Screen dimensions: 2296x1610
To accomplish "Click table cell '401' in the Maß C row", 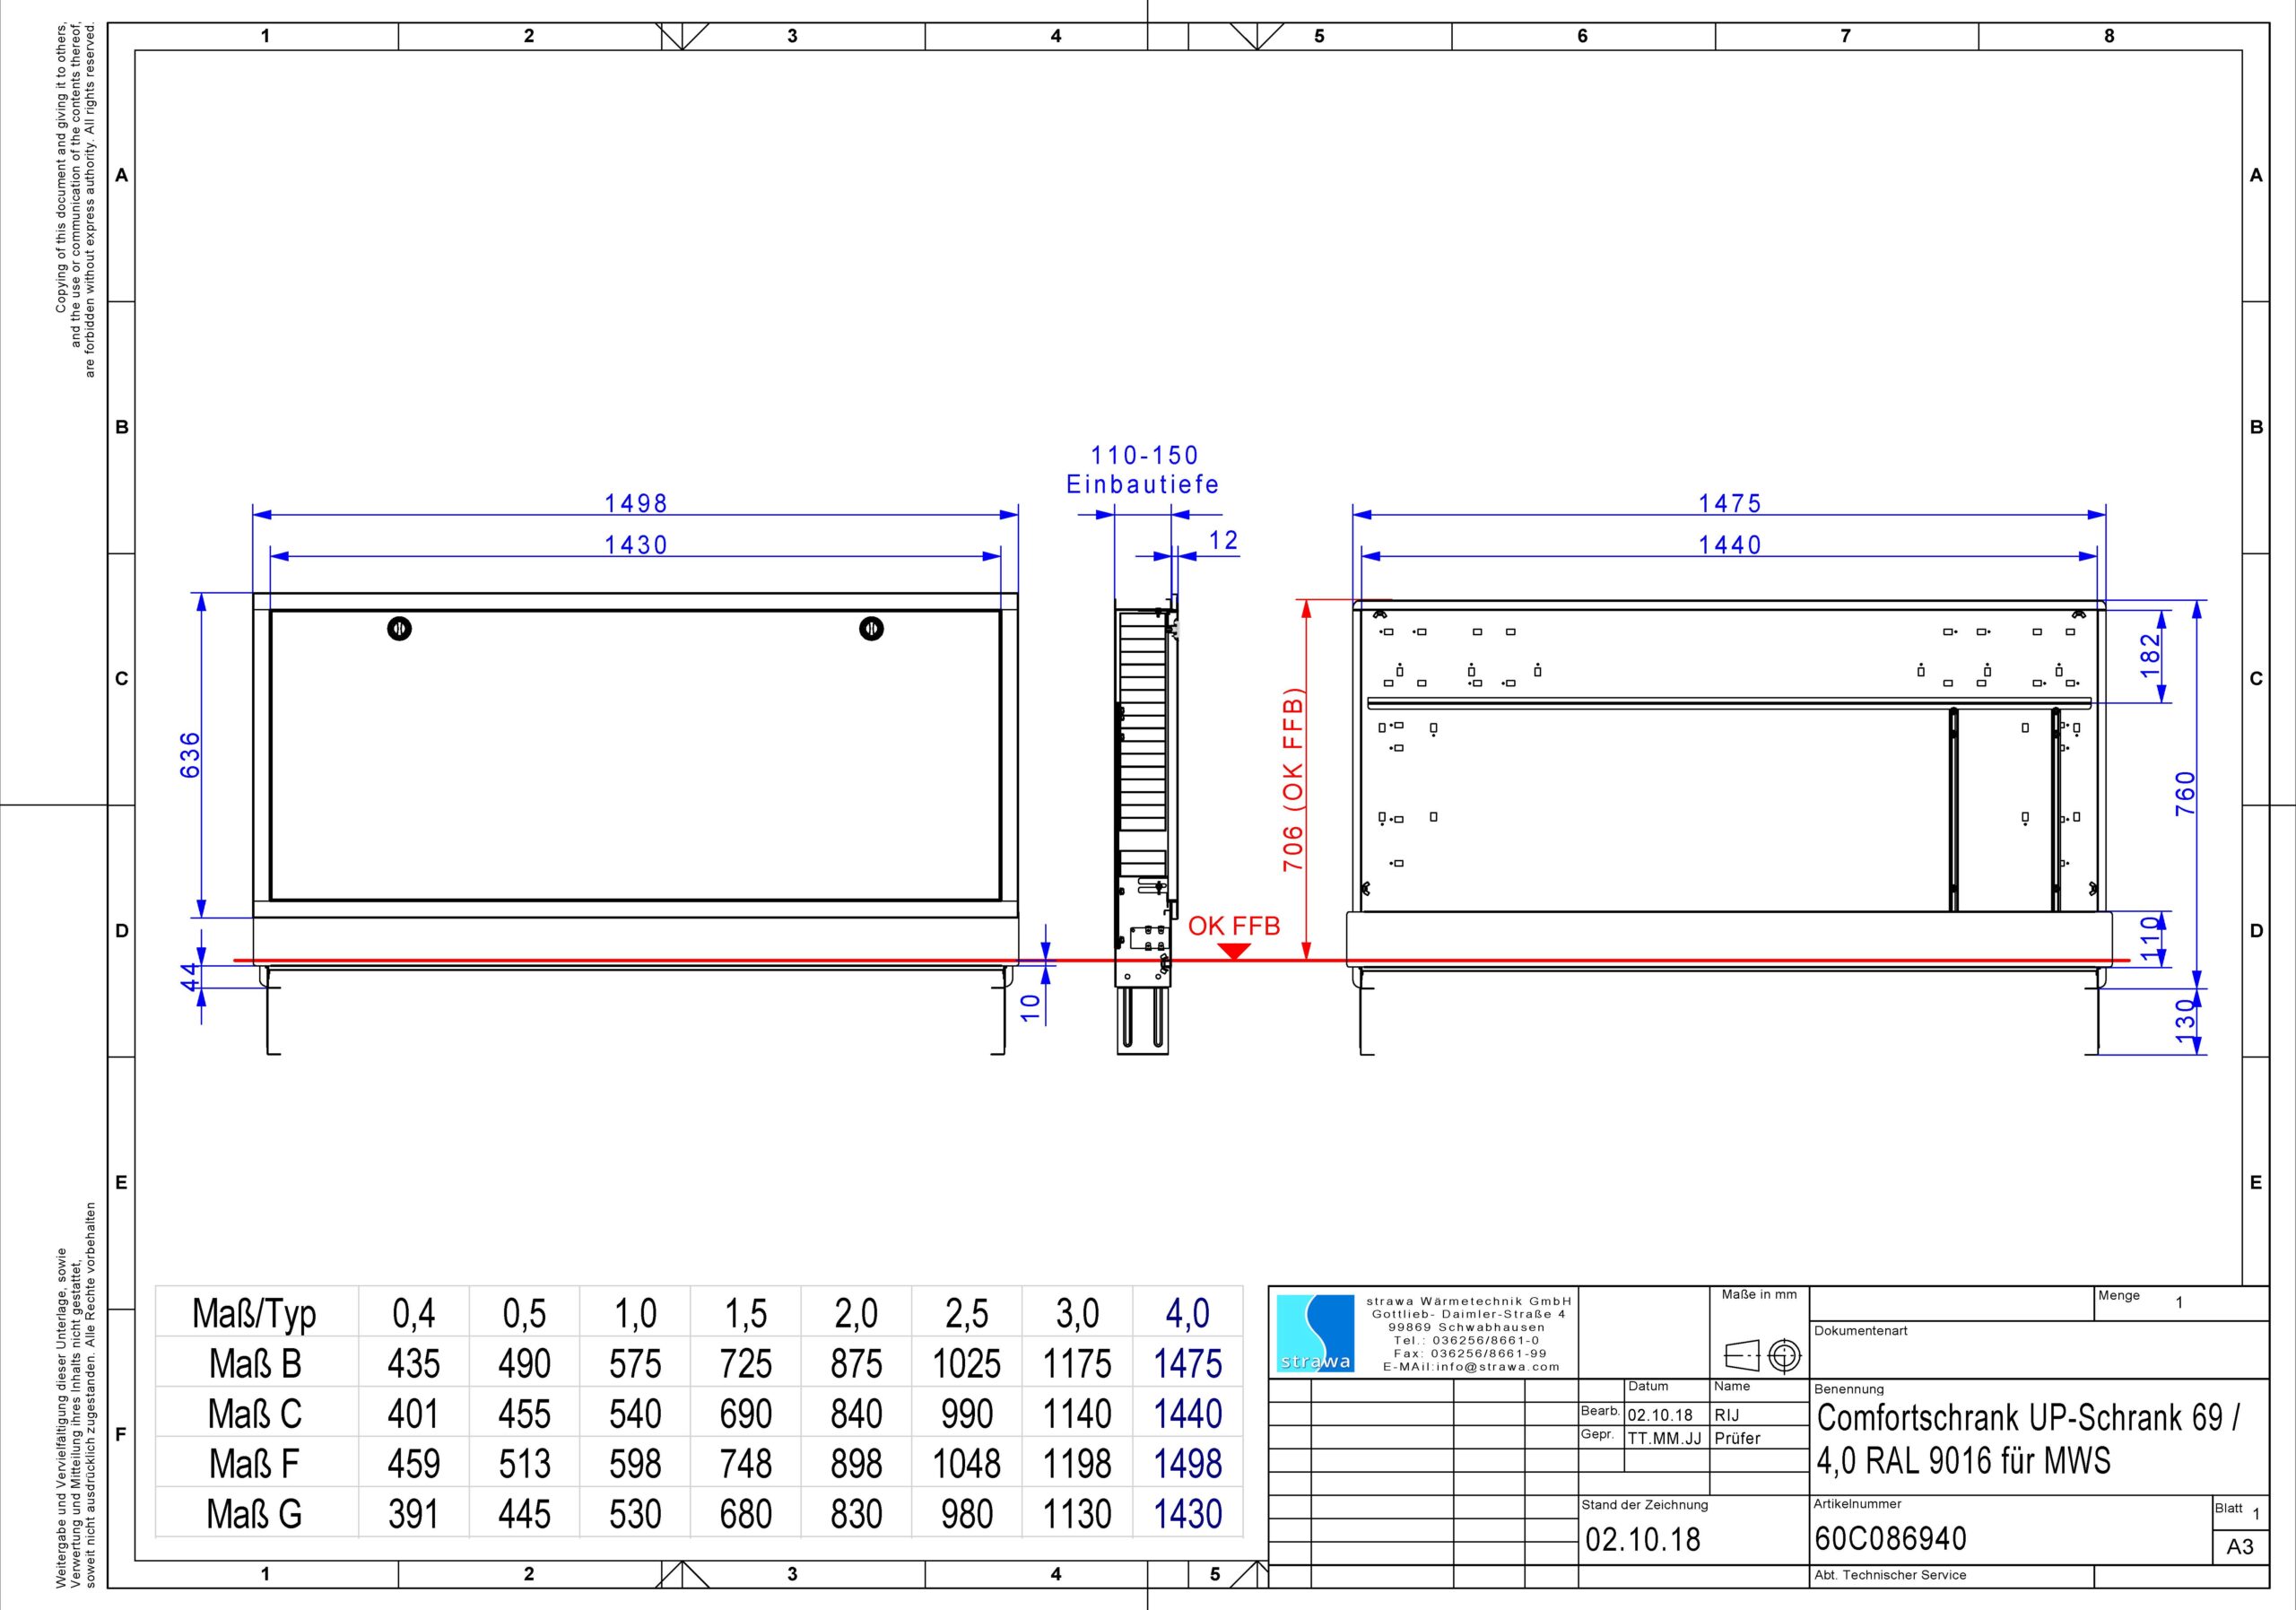I will [x=413, y=1414].
